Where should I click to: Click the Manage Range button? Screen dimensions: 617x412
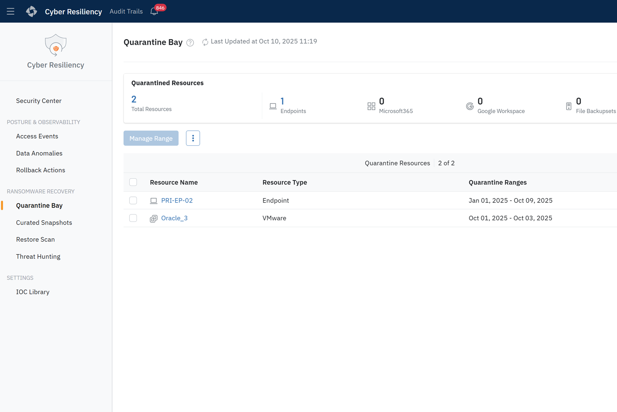click(x=151, y=138)
